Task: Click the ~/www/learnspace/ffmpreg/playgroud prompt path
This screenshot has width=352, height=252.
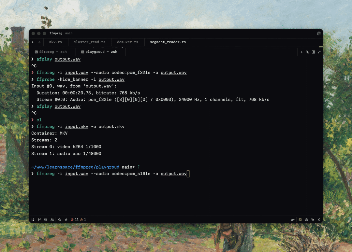Action: [x=75, y=167]
